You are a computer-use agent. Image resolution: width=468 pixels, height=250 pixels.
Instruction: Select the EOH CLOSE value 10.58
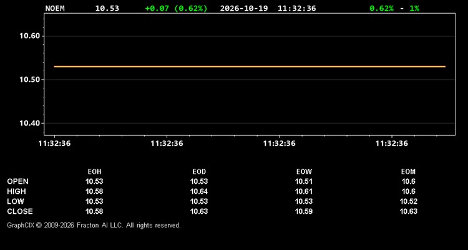pyautogui.click(x=94, y=211)
